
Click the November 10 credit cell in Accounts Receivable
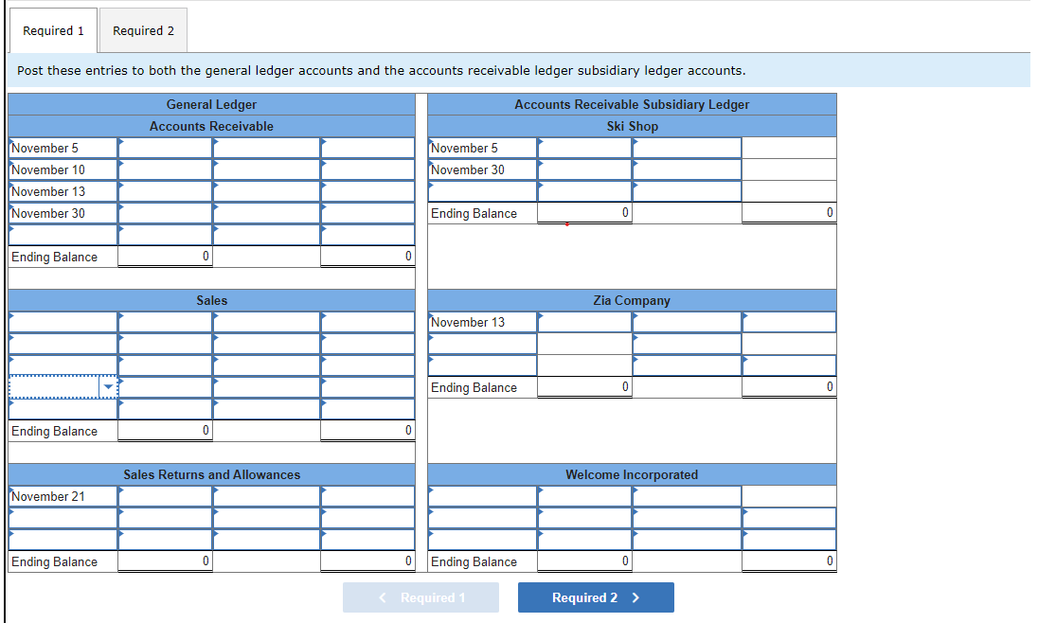click(x=367, y=169)
